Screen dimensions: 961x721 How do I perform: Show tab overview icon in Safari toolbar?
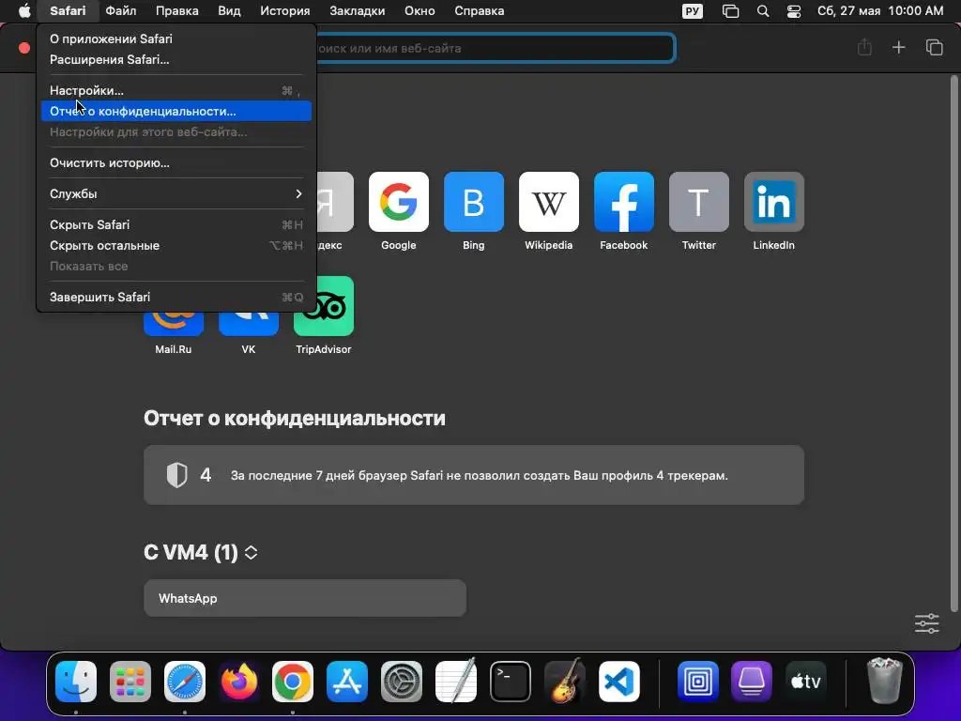point(934,47)
